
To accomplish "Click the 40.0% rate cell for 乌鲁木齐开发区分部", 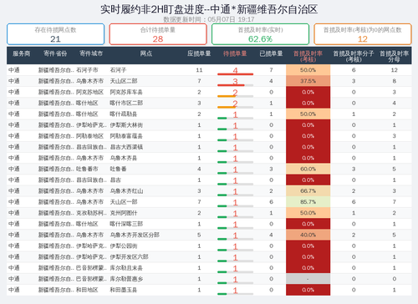I will (x=308, y=235).
